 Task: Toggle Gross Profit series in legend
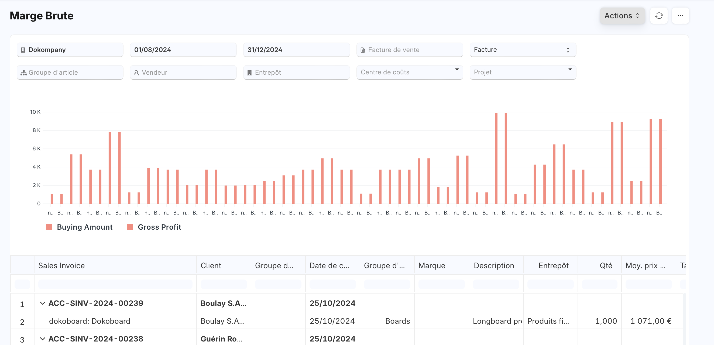point(154,227)
